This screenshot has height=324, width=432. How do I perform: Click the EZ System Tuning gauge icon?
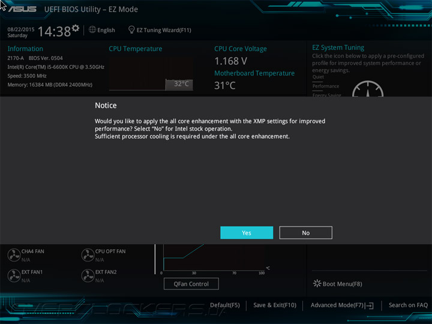368,88
